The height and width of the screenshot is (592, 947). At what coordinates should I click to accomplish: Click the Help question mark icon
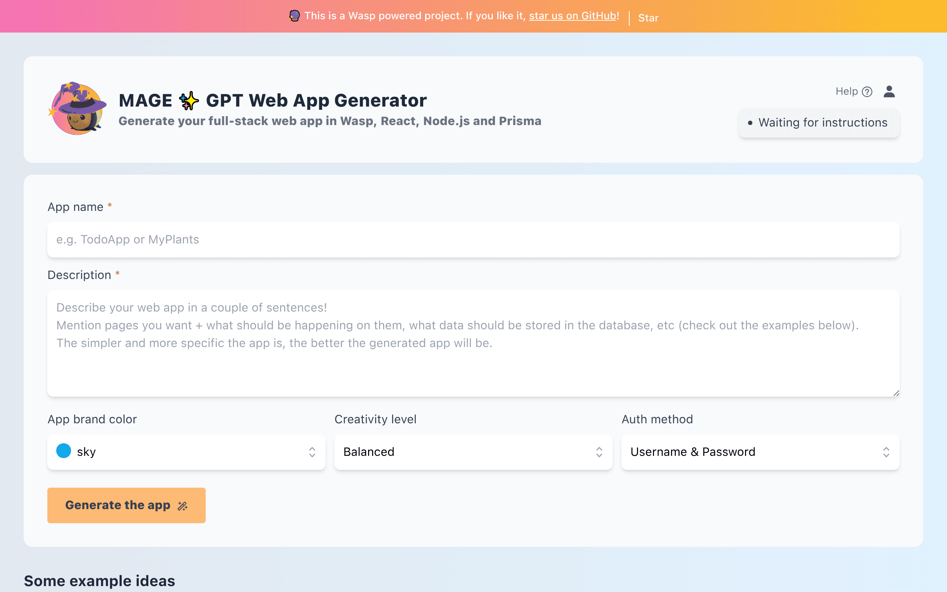867,92
